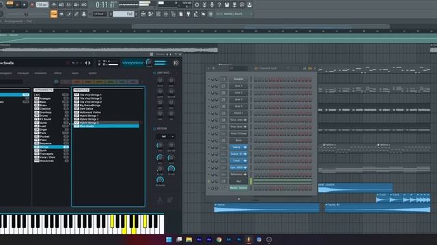Click the K logo in the plugin header
The height and width of the screenshot is (245, 437).
[176, 63]
